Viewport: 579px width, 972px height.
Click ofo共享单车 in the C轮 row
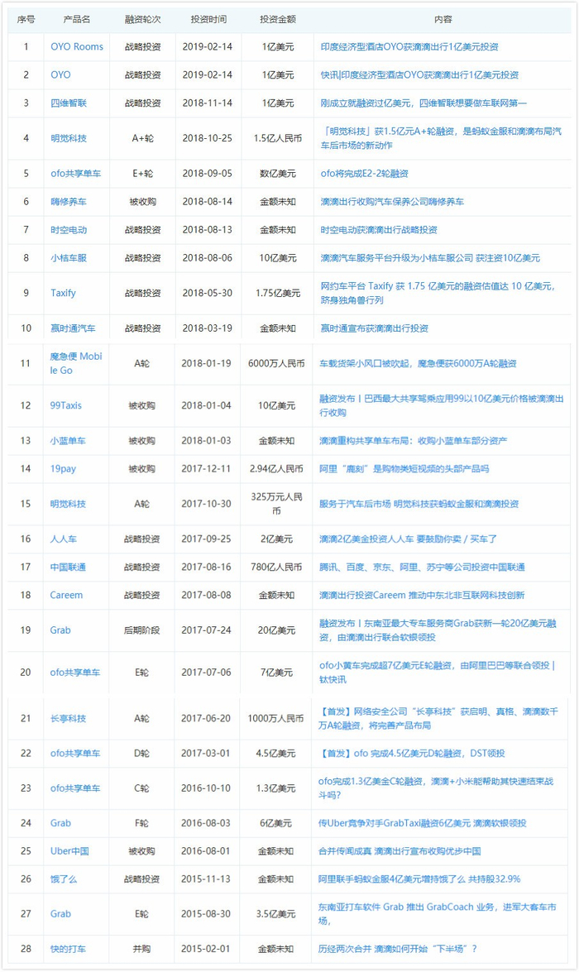click(x=75, y=788)
